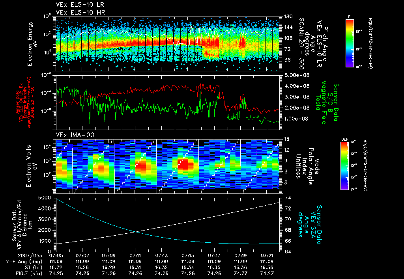Screen dimensions: 404x279
Task: Click the '2007/055' date label
Action: click(x=30, y=256)
